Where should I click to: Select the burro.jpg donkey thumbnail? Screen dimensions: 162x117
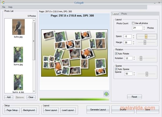tap(18, 54)
